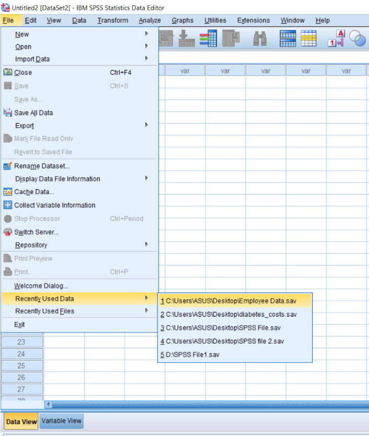The width and height of the screenshot is (369, 436).
Task: Choose Collect Variable Information
Action: click(x=54, y=205)
